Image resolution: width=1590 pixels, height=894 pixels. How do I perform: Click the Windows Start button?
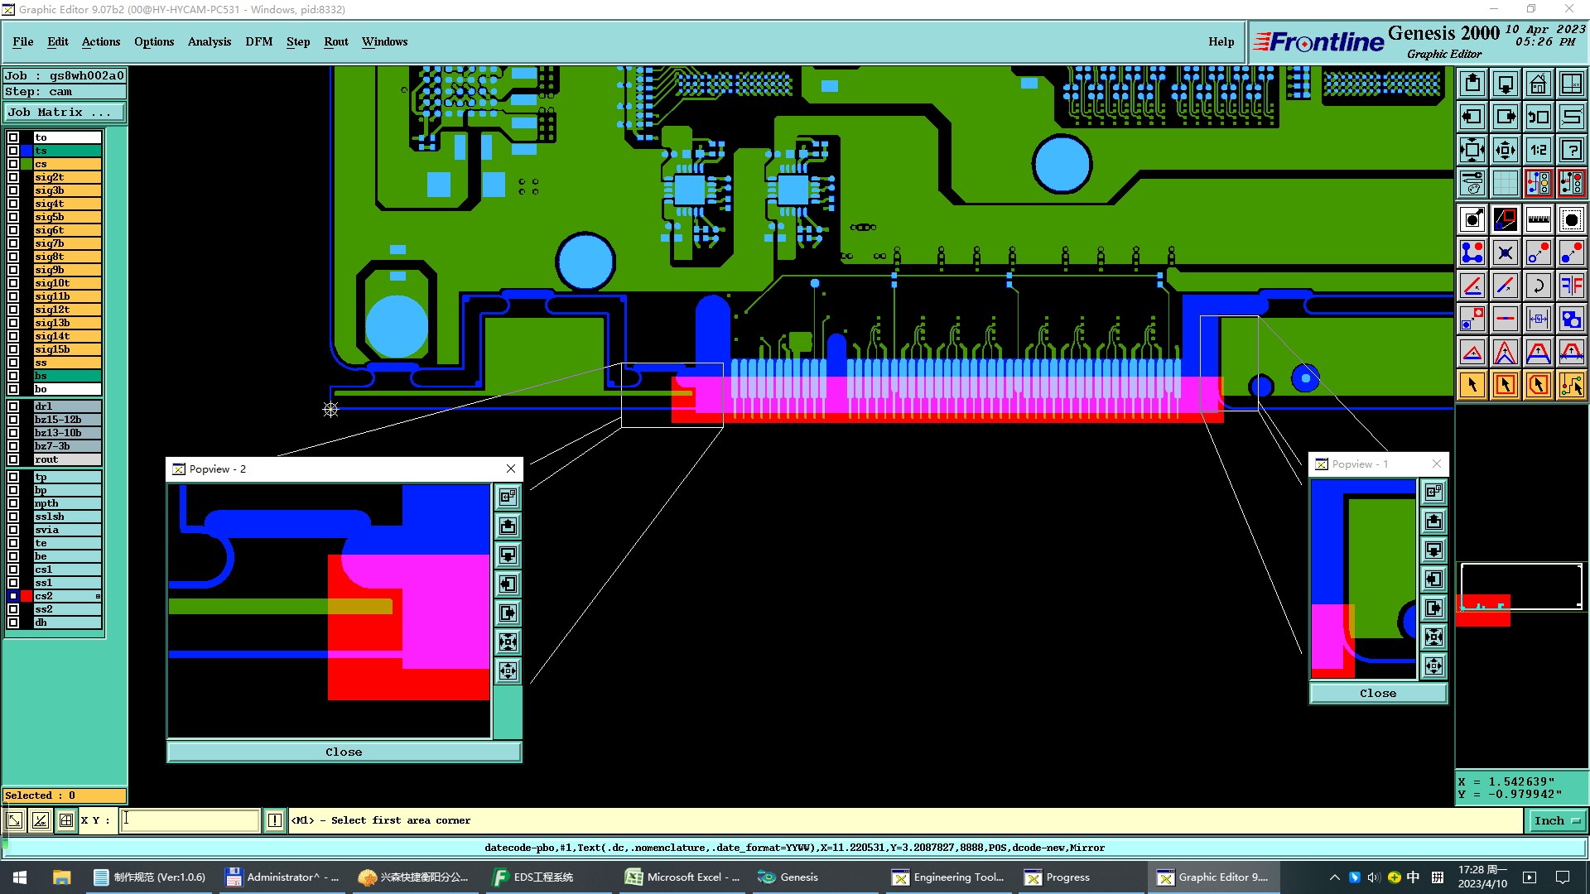20,877
